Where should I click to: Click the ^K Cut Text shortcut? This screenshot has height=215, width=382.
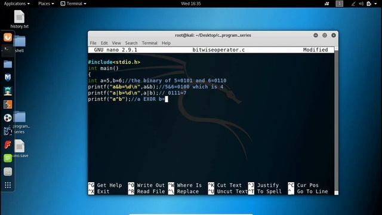coord(225,185)
